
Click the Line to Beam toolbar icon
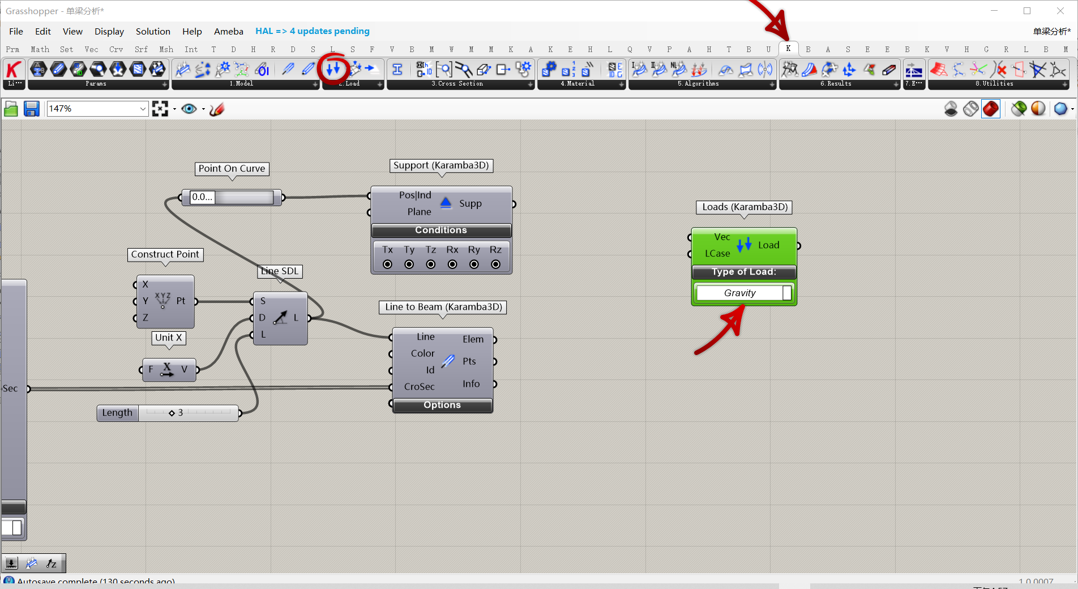[x=288, y=70]
